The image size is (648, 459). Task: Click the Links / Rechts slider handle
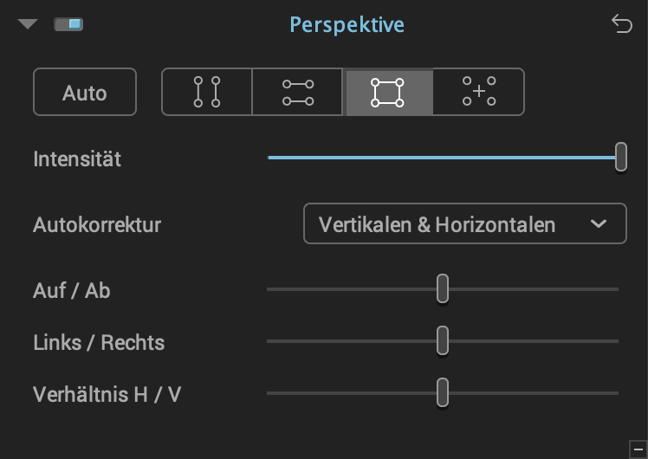pyautogui.click(x=443, y=340)
